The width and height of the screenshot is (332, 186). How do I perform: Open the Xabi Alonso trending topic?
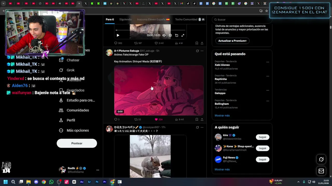pos(222,65)
